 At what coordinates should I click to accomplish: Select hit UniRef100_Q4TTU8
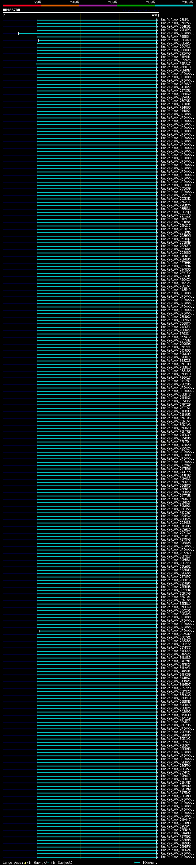[x=176, y=496]
